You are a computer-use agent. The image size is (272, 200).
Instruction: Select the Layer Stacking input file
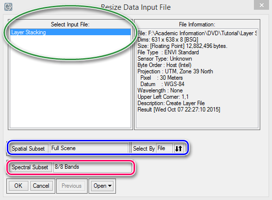point(70,32)
